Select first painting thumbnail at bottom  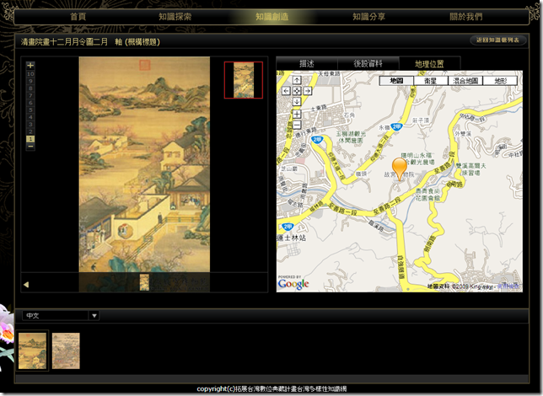pos(32,351)
